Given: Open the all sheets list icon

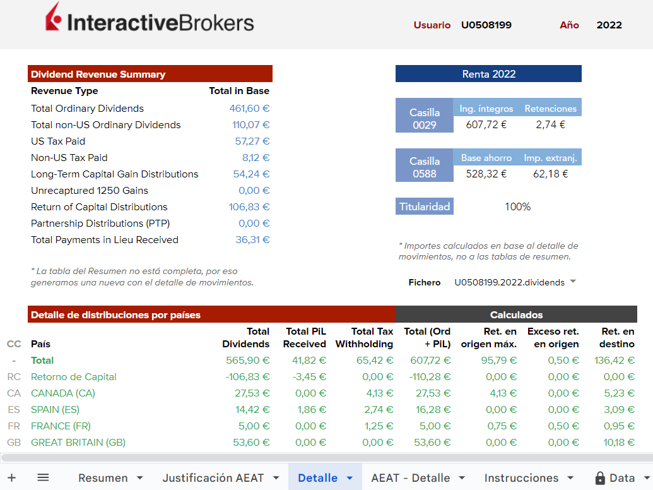Looking at the screenshot, I should pyautogui.click(x=44, y=477).
